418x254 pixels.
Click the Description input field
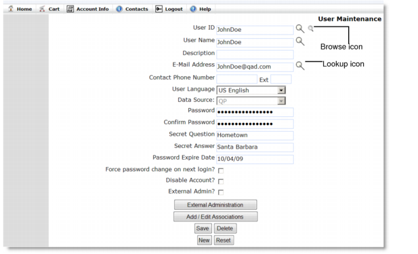coord(255,55)
